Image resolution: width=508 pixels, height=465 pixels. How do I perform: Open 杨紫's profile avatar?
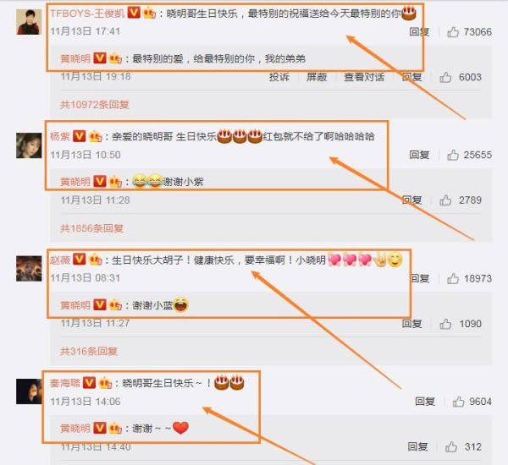pos(29,145)
